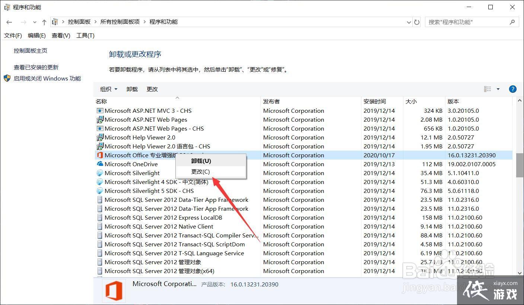Open 查看已安装的更新 link

36,67
